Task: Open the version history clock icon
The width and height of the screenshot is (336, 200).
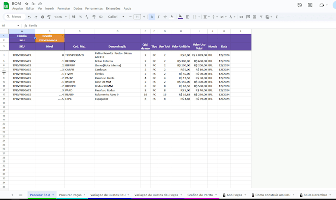Action: tap(300, 5)
